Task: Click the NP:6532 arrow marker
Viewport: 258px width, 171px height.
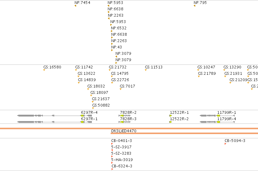Action: tap(112, 31)
